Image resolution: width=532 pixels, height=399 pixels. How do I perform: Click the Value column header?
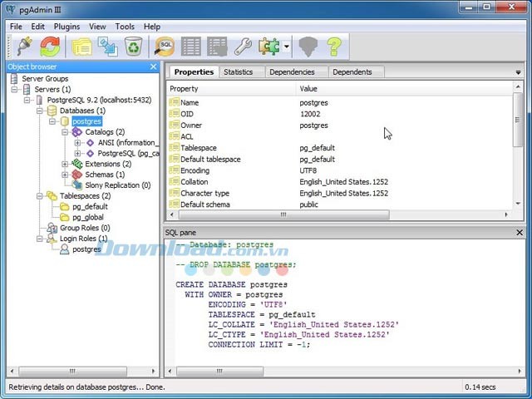[405, 89]
